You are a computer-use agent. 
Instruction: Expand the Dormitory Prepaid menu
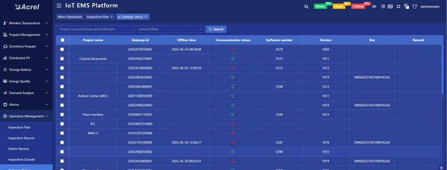pos(46,46)
